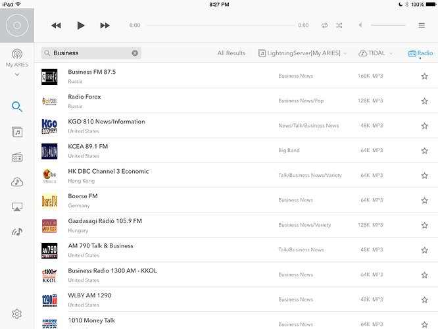Viewport: 438px width, 329px height.
Task: Favorite Radio Forex with star
Action: click(425, 101)
